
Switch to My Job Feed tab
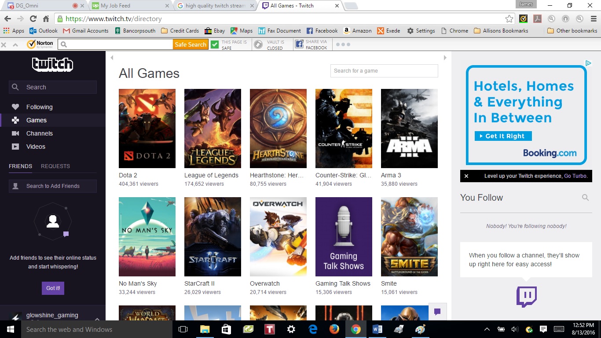pos(131,6)
